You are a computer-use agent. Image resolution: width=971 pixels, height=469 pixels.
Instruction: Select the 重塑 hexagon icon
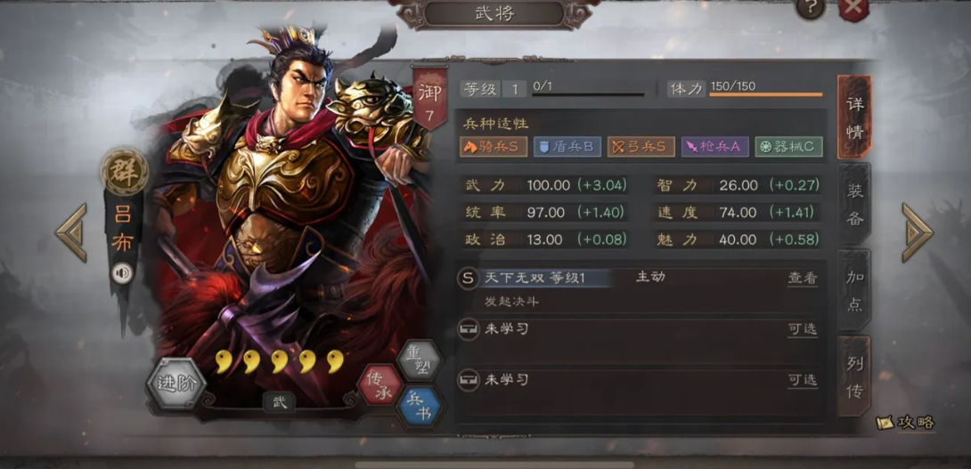pyautogui.click(x=420, y=359)
